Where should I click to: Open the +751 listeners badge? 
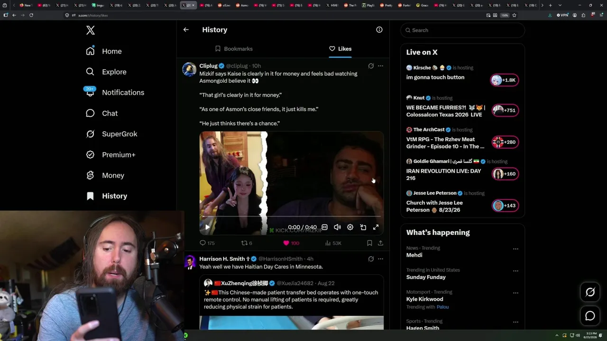[x=505, y=110]
